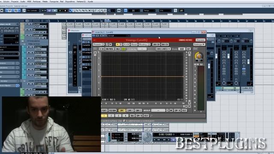Open the MIDI menu
Viewport: 274px width, 154px height.
(29, 1)
